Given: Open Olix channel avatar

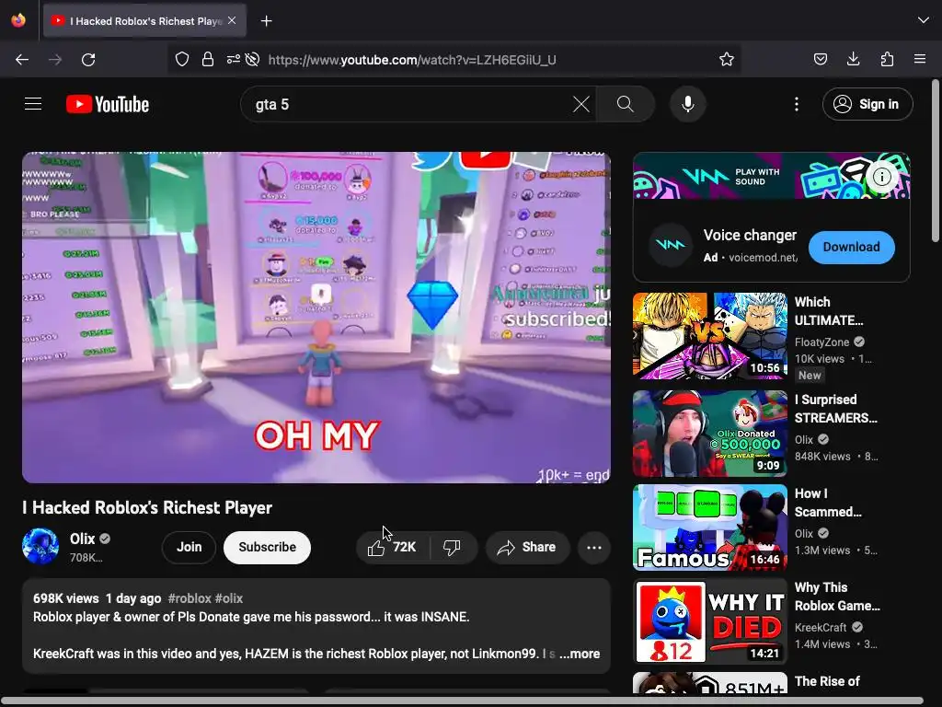Looking at the screenshot, I should (x=40, y=547).
